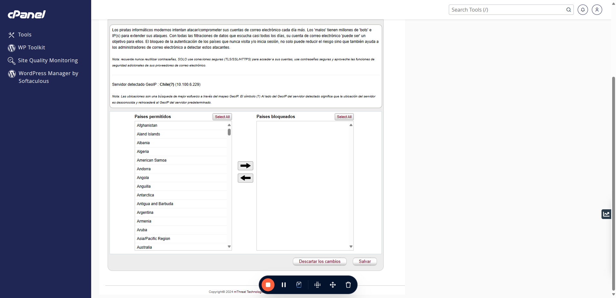
Task: Open Site Quality Monitoring
Action: (48, 60)
